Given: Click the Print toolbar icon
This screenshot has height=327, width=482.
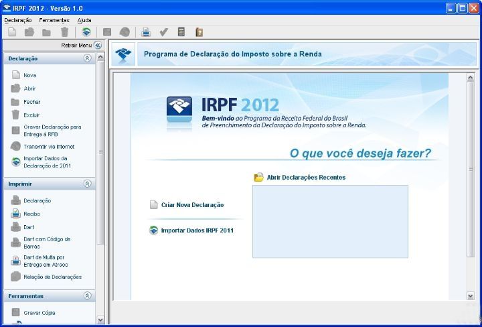Looking at the screenshot, I should 146,32.
